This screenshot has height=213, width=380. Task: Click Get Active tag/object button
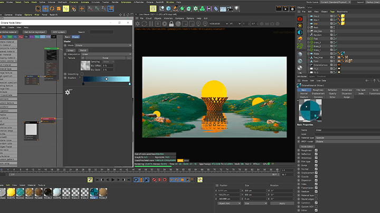coord(35,32)
